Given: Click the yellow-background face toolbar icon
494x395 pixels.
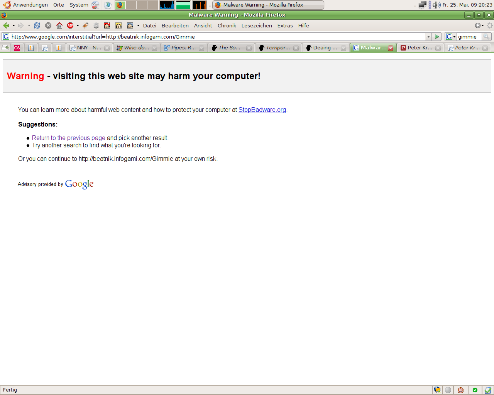Looking at the screenshot, I should 118,25.
